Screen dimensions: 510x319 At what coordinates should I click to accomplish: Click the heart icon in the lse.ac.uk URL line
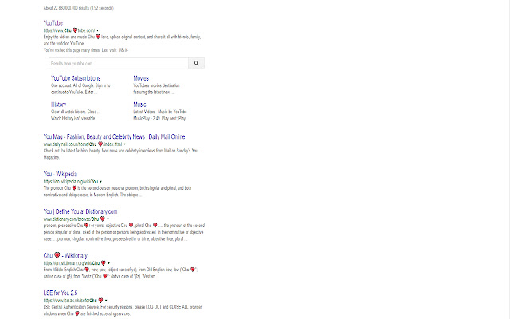pyautogui.click(x=101, y=300)
